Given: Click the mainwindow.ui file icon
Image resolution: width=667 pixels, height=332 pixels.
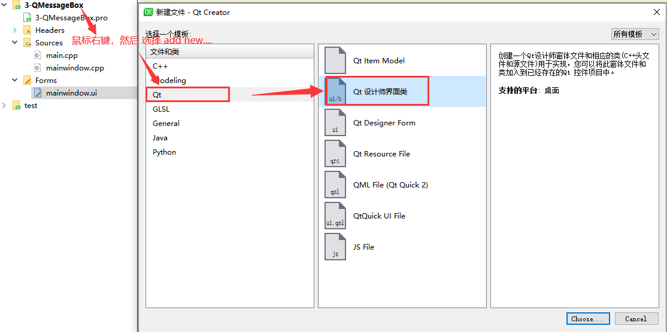Looking at the screenshot, I should point(38,93).
